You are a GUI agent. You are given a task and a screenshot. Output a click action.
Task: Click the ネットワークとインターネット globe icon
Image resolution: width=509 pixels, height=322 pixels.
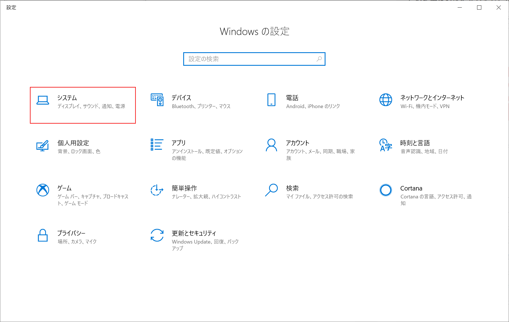[x=386, y=100]
